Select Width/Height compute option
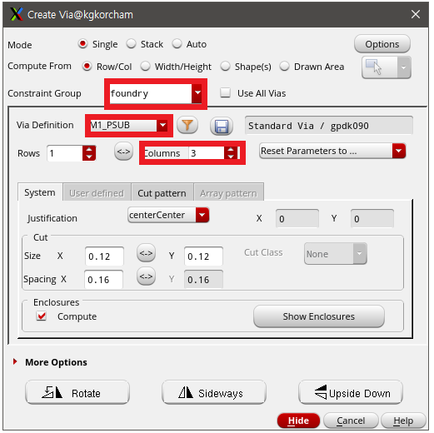 point(145,67)
